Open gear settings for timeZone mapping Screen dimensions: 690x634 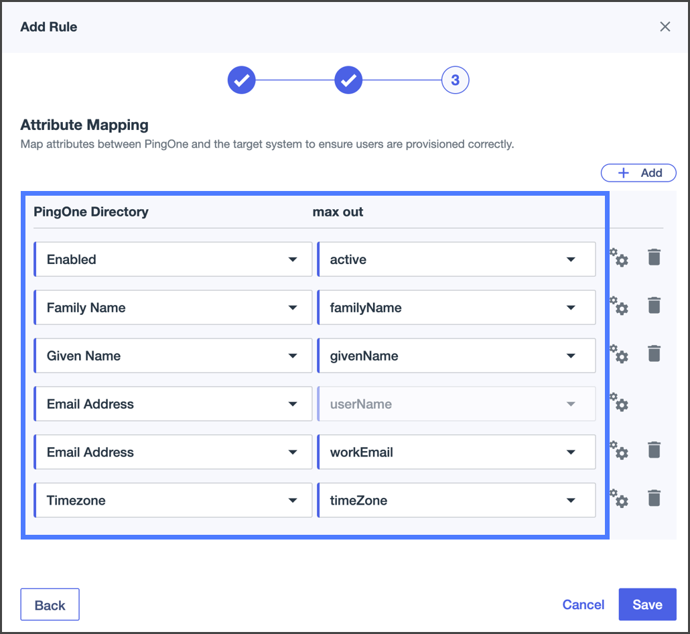[620, 500]
